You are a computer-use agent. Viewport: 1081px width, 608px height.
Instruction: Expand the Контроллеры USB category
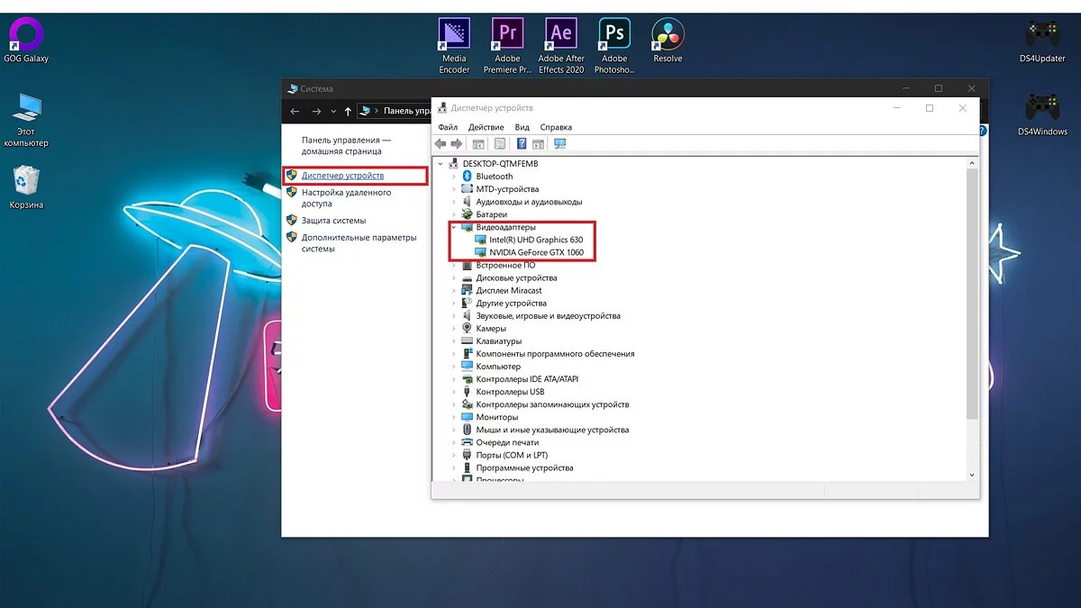(454, 392)
